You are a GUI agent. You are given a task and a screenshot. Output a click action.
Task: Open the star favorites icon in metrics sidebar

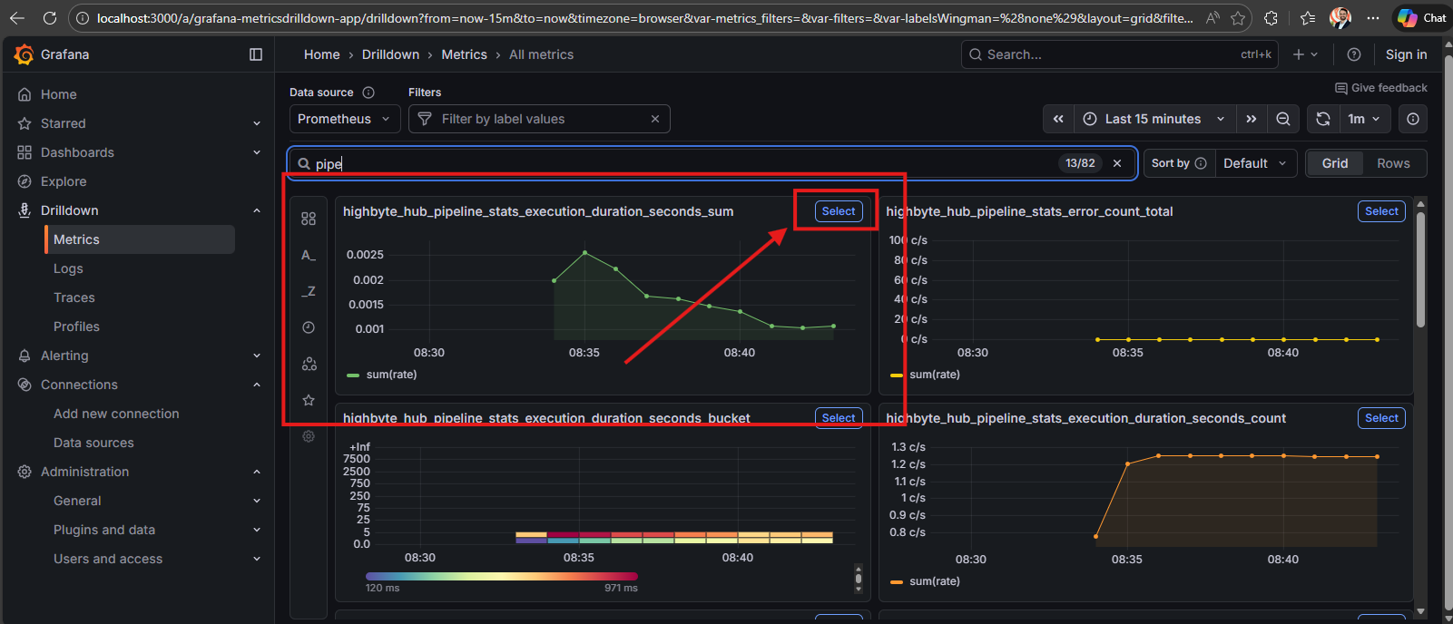(309, 400)
